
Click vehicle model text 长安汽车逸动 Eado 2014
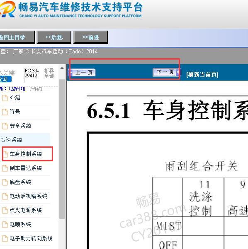click(x=64, y=51)
